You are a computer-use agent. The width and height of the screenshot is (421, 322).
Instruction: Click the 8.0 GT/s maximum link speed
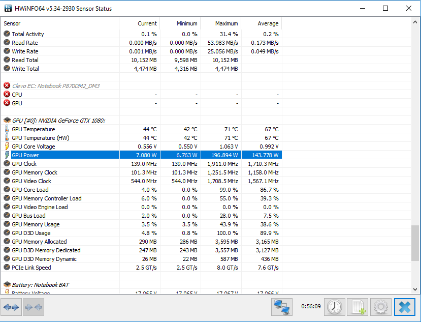pyautogui.click(x=228, y=268)
